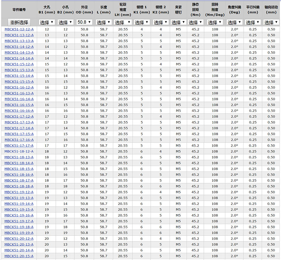Expand the 外径 OD dropdown showing 50.8
Image resolution: width=281 pixels, height=260 pixels.
pyautogui.click(x=84, y=22)
